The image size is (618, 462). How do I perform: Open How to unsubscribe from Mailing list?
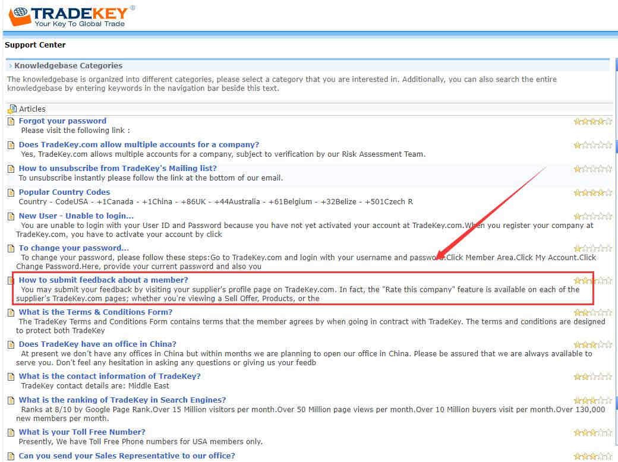[x=118, y=168]
